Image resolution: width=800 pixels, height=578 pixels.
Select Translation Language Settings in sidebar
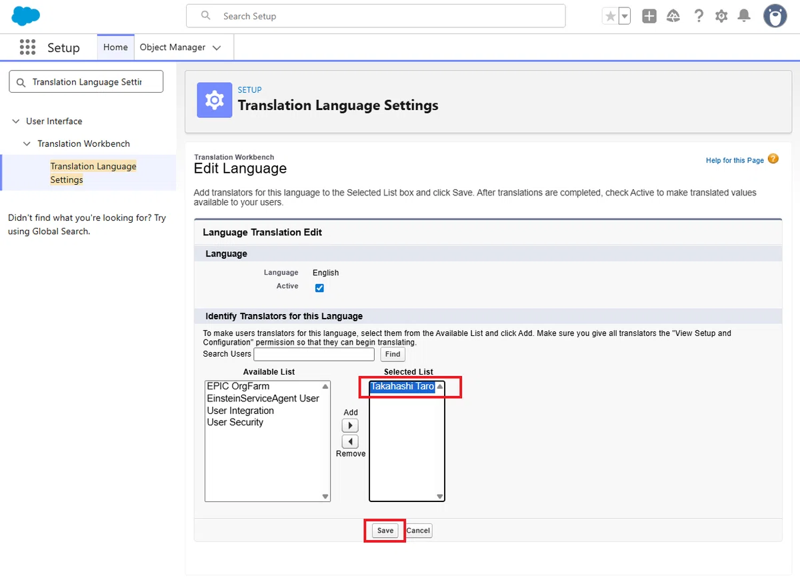(x=93, y=173)
